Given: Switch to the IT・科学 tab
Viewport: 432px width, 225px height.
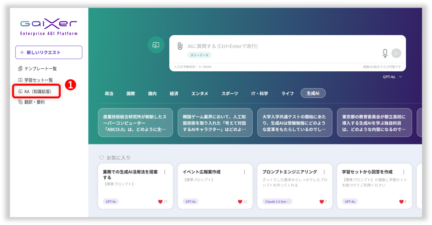Looking at the screenshot, I should point(260,93).
